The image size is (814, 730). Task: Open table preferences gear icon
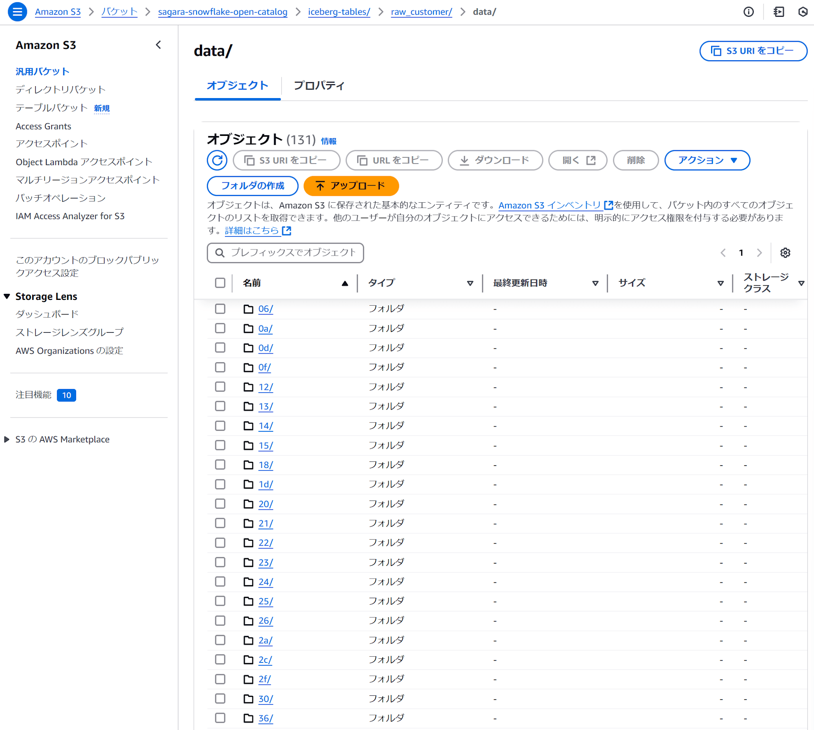pos(785,253)
